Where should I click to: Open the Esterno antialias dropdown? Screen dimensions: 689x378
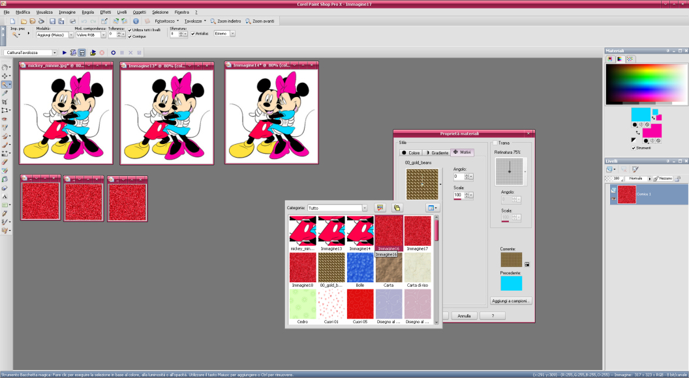(x=232, y=33)
